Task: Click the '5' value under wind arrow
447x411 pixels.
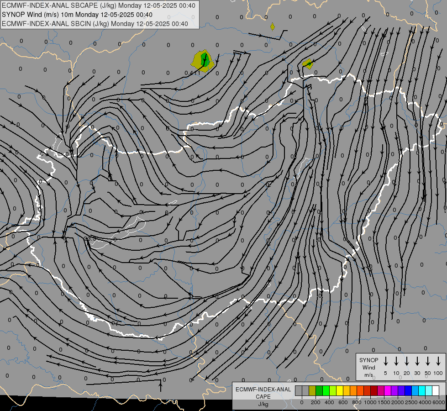Action: [385, 373]
